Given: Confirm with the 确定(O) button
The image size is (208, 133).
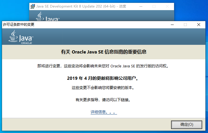Looking at the screenshot, I should click(187, 125).
